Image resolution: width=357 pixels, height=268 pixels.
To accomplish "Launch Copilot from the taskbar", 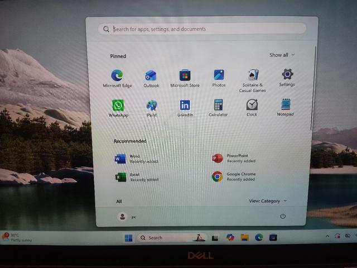I will (x=230, y=237).
